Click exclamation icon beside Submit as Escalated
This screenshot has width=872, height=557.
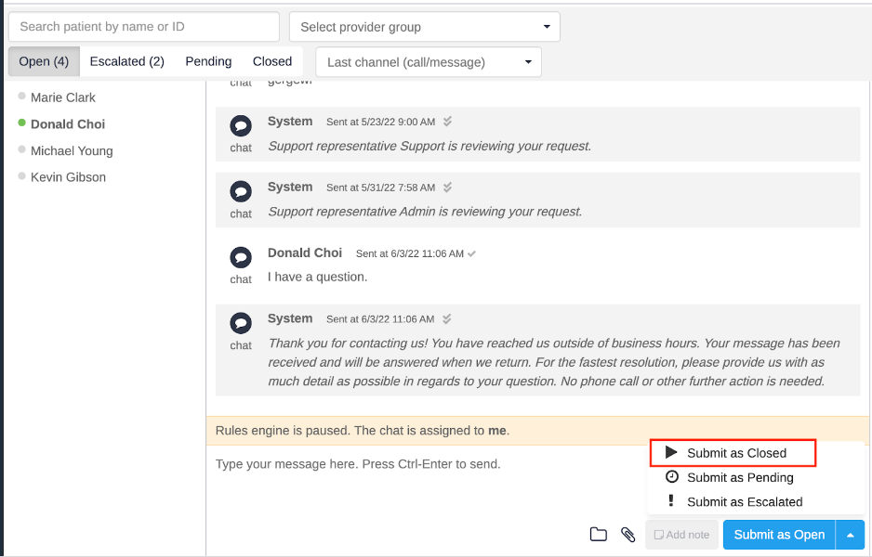coord(671,501)
